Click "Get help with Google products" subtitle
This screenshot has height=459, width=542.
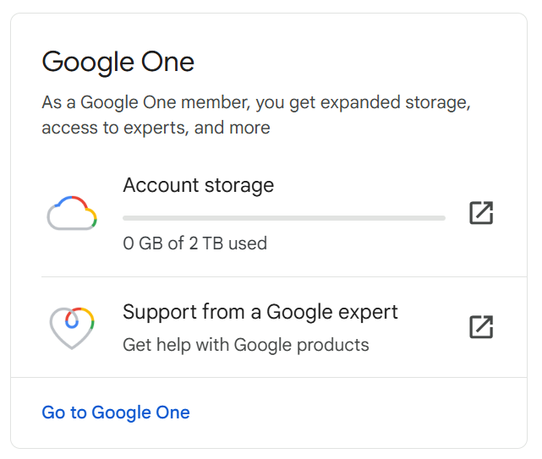pos(245,344)
